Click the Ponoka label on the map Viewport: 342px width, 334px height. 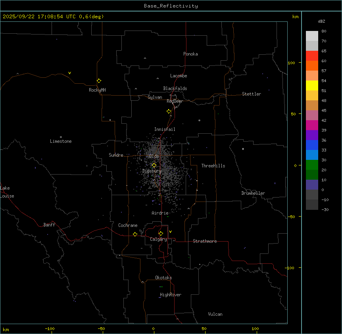point(190,54)
